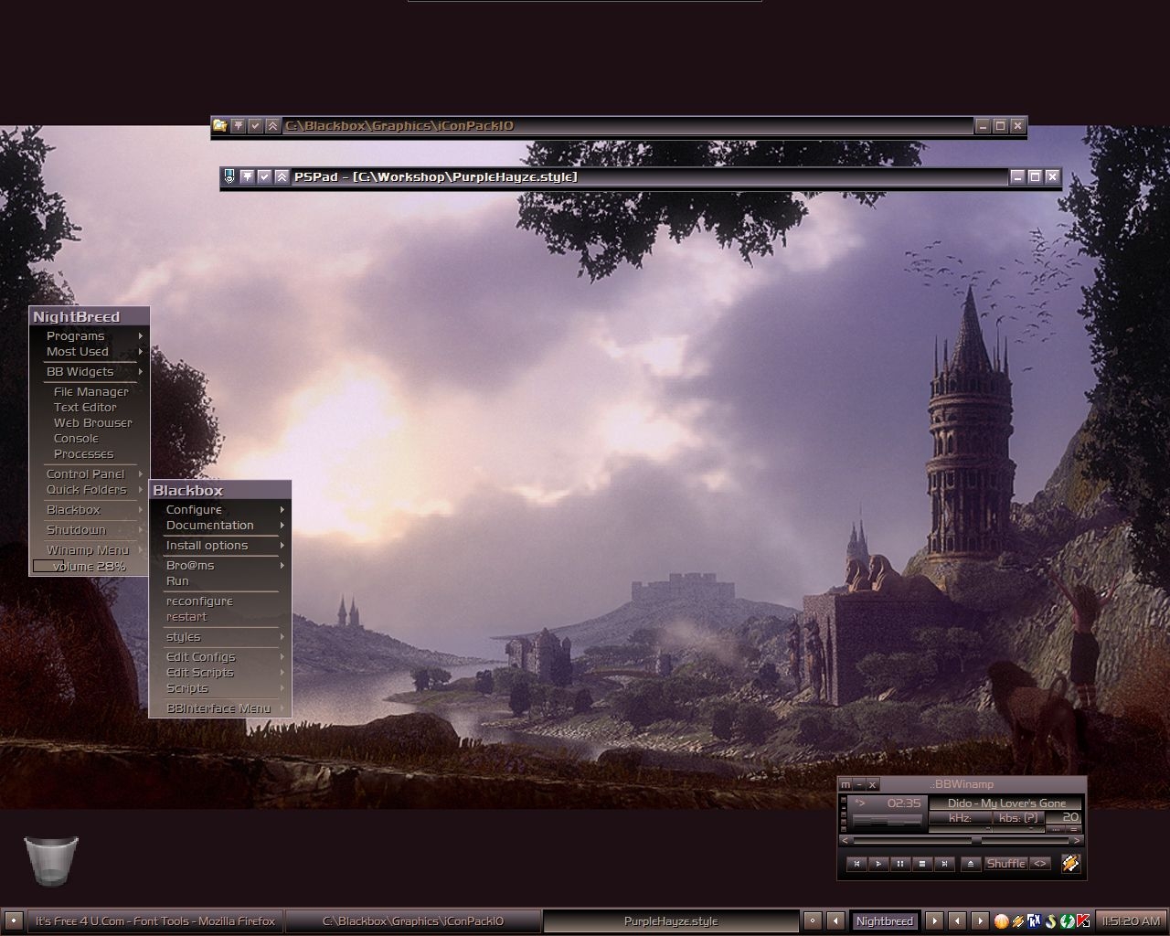Click the orange globe tray icon

click(x=1002, y=920)
